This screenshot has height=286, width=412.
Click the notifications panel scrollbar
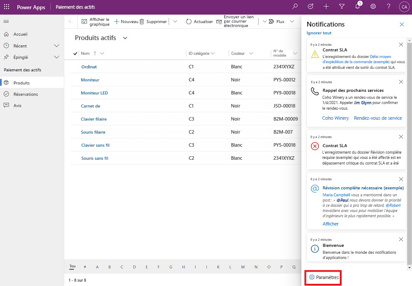click(409, 154)
